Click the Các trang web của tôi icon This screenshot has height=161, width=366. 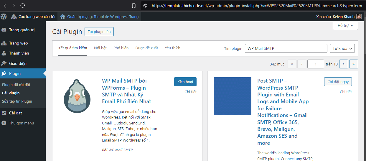[14, 17]
